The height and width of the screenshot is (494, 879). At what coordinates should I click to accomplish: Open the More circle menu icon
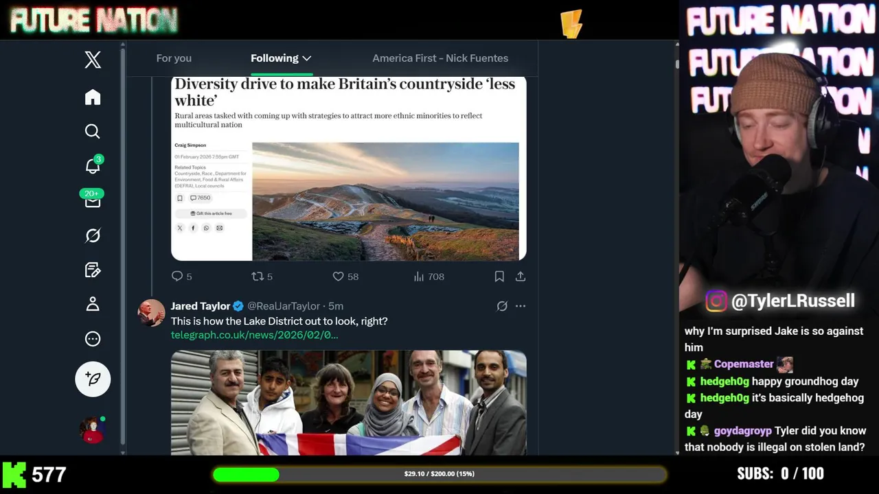click(x=93, y=339)
